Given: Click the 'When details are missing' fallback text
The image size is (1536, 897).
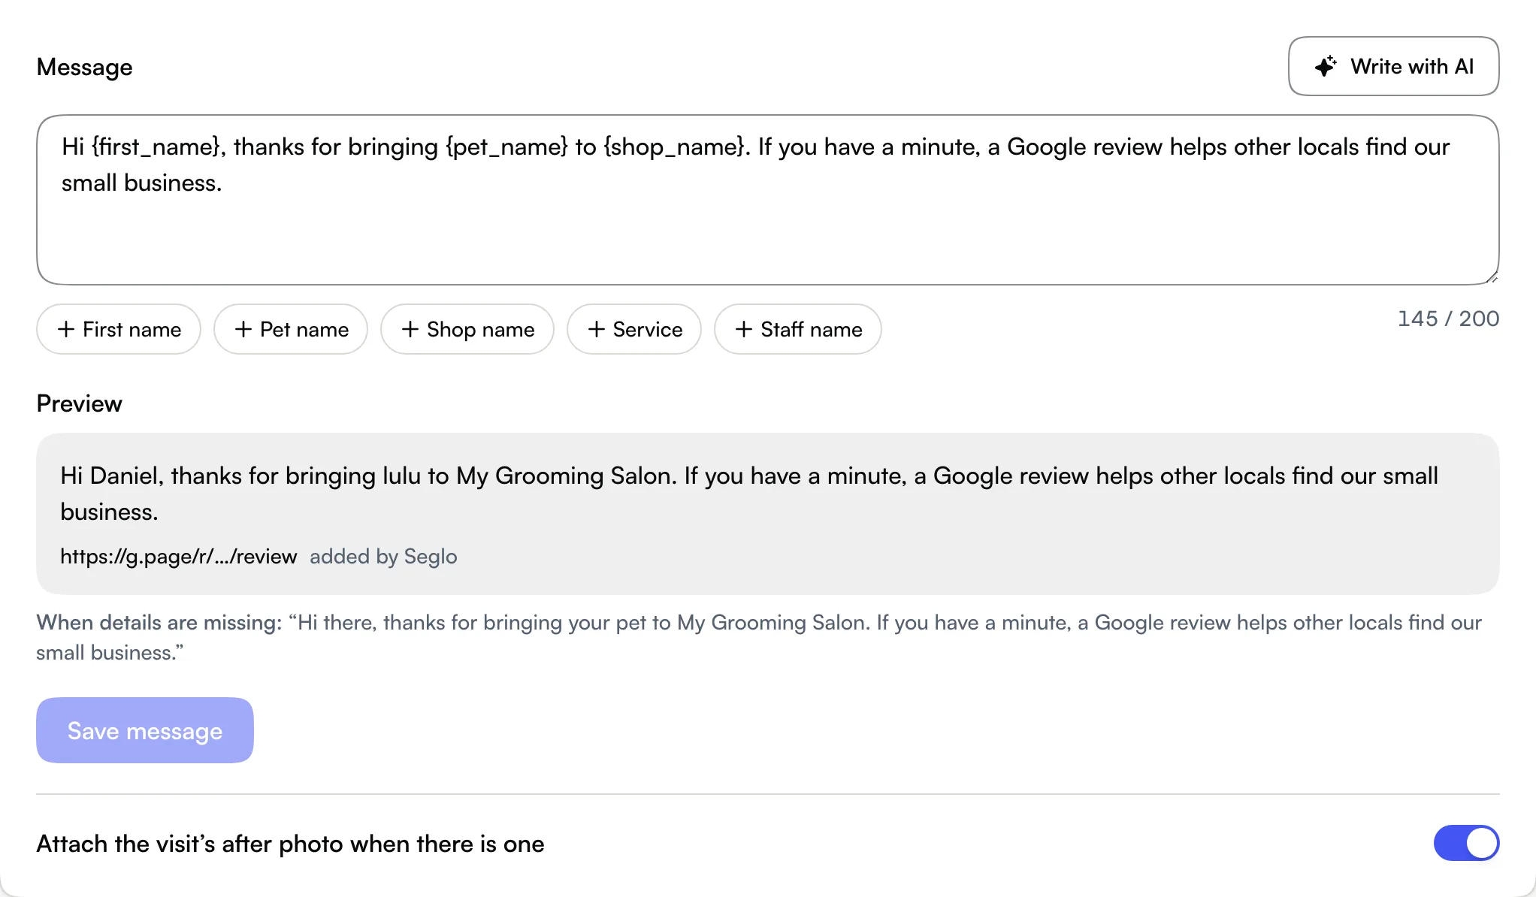Looking at the screenshot, I should coord(759,637).
